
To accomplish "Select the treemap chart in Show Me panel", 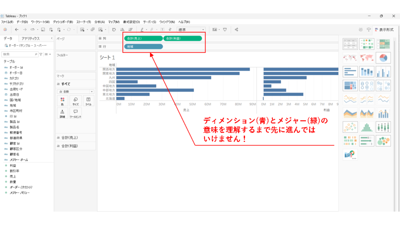I will pyautogui.click(x=350, y=86).
